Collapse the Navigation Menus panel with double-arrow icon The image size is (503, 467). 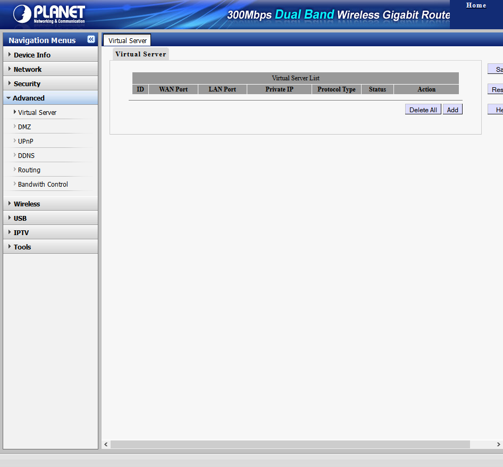pyautogui.click(x=91, y=39)
